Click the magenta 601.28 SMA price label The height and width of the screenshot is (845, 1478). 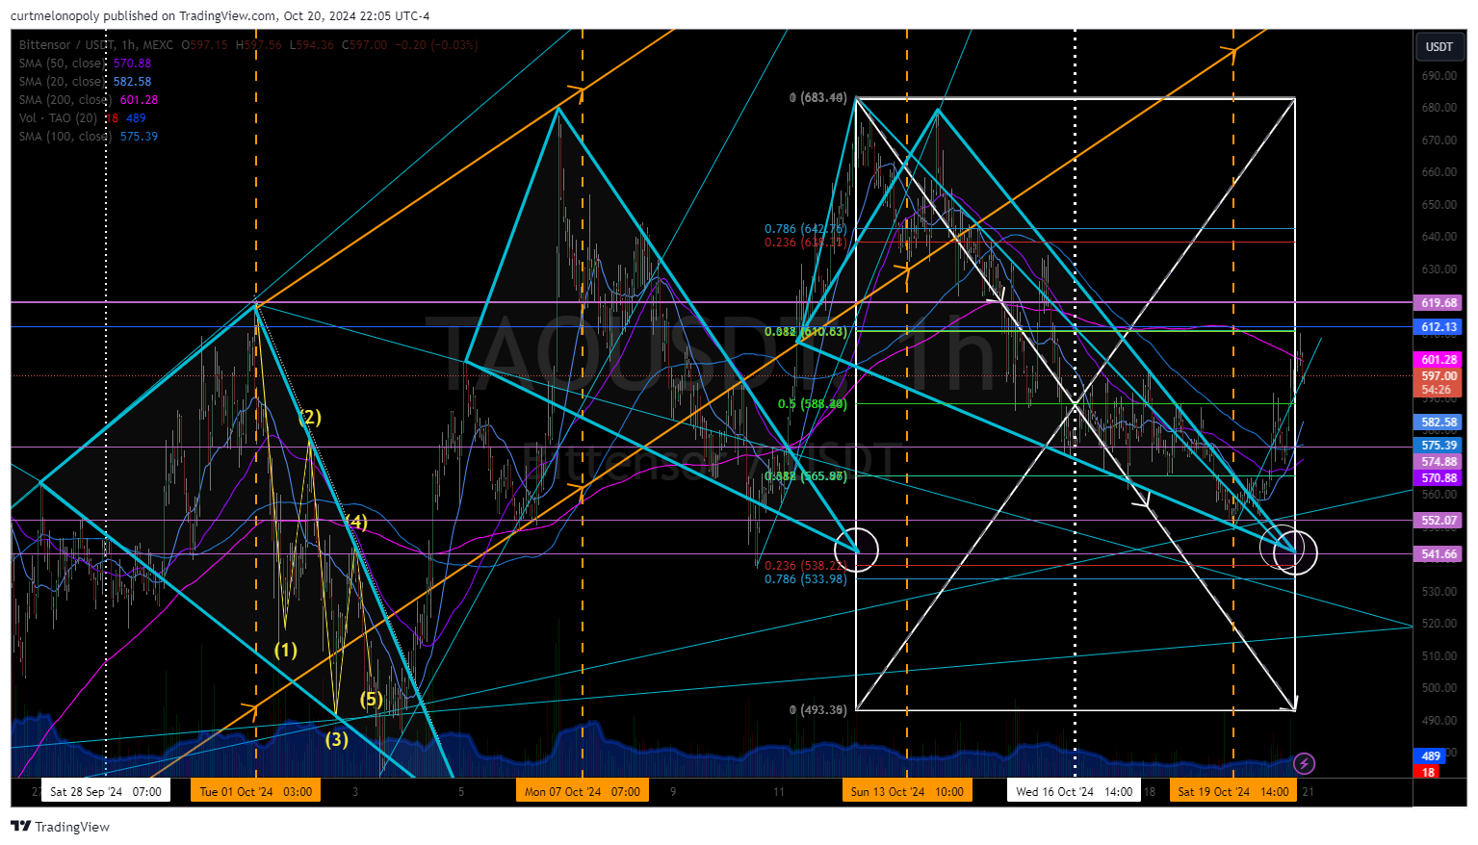(1439, 360)
